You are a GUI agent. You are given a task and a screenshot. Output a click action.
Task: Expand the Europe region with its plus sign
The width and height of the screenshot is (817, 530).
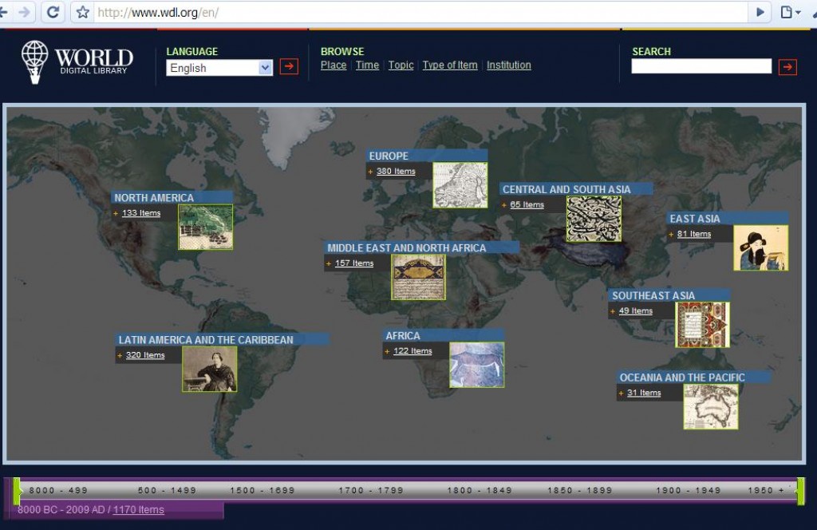[x=369, y=171]
